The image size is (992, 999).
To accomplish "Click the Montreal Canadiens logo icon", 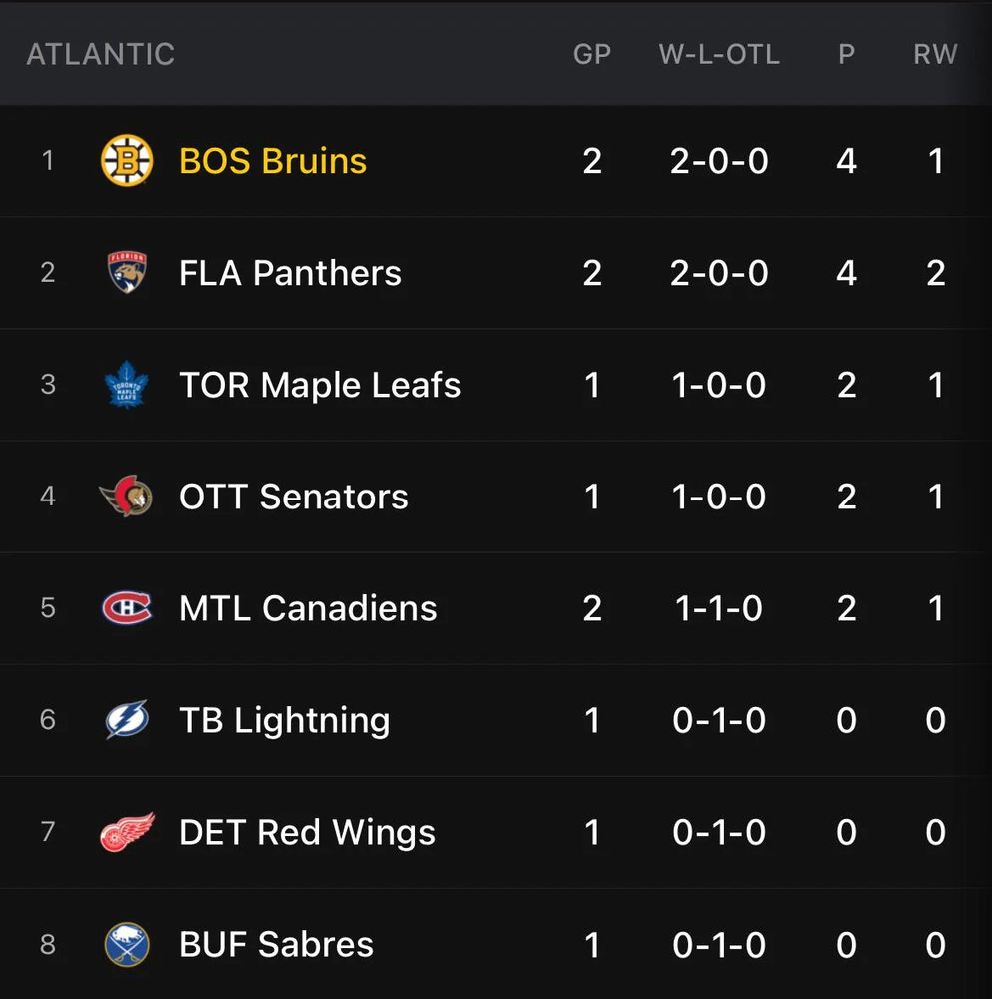I will [127, 608].
